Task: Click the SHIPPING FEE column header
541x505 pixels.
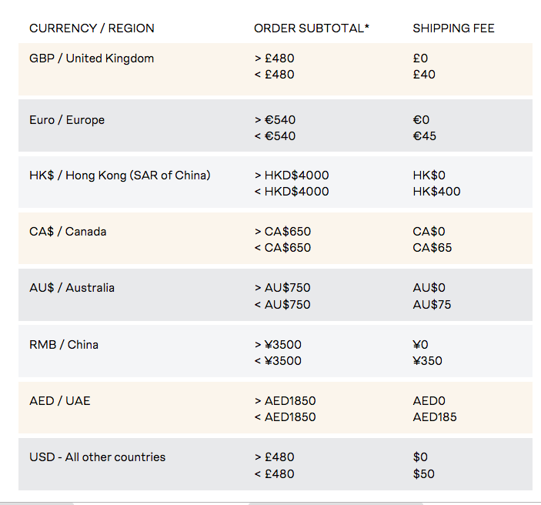Action: [x=453, y=28]
